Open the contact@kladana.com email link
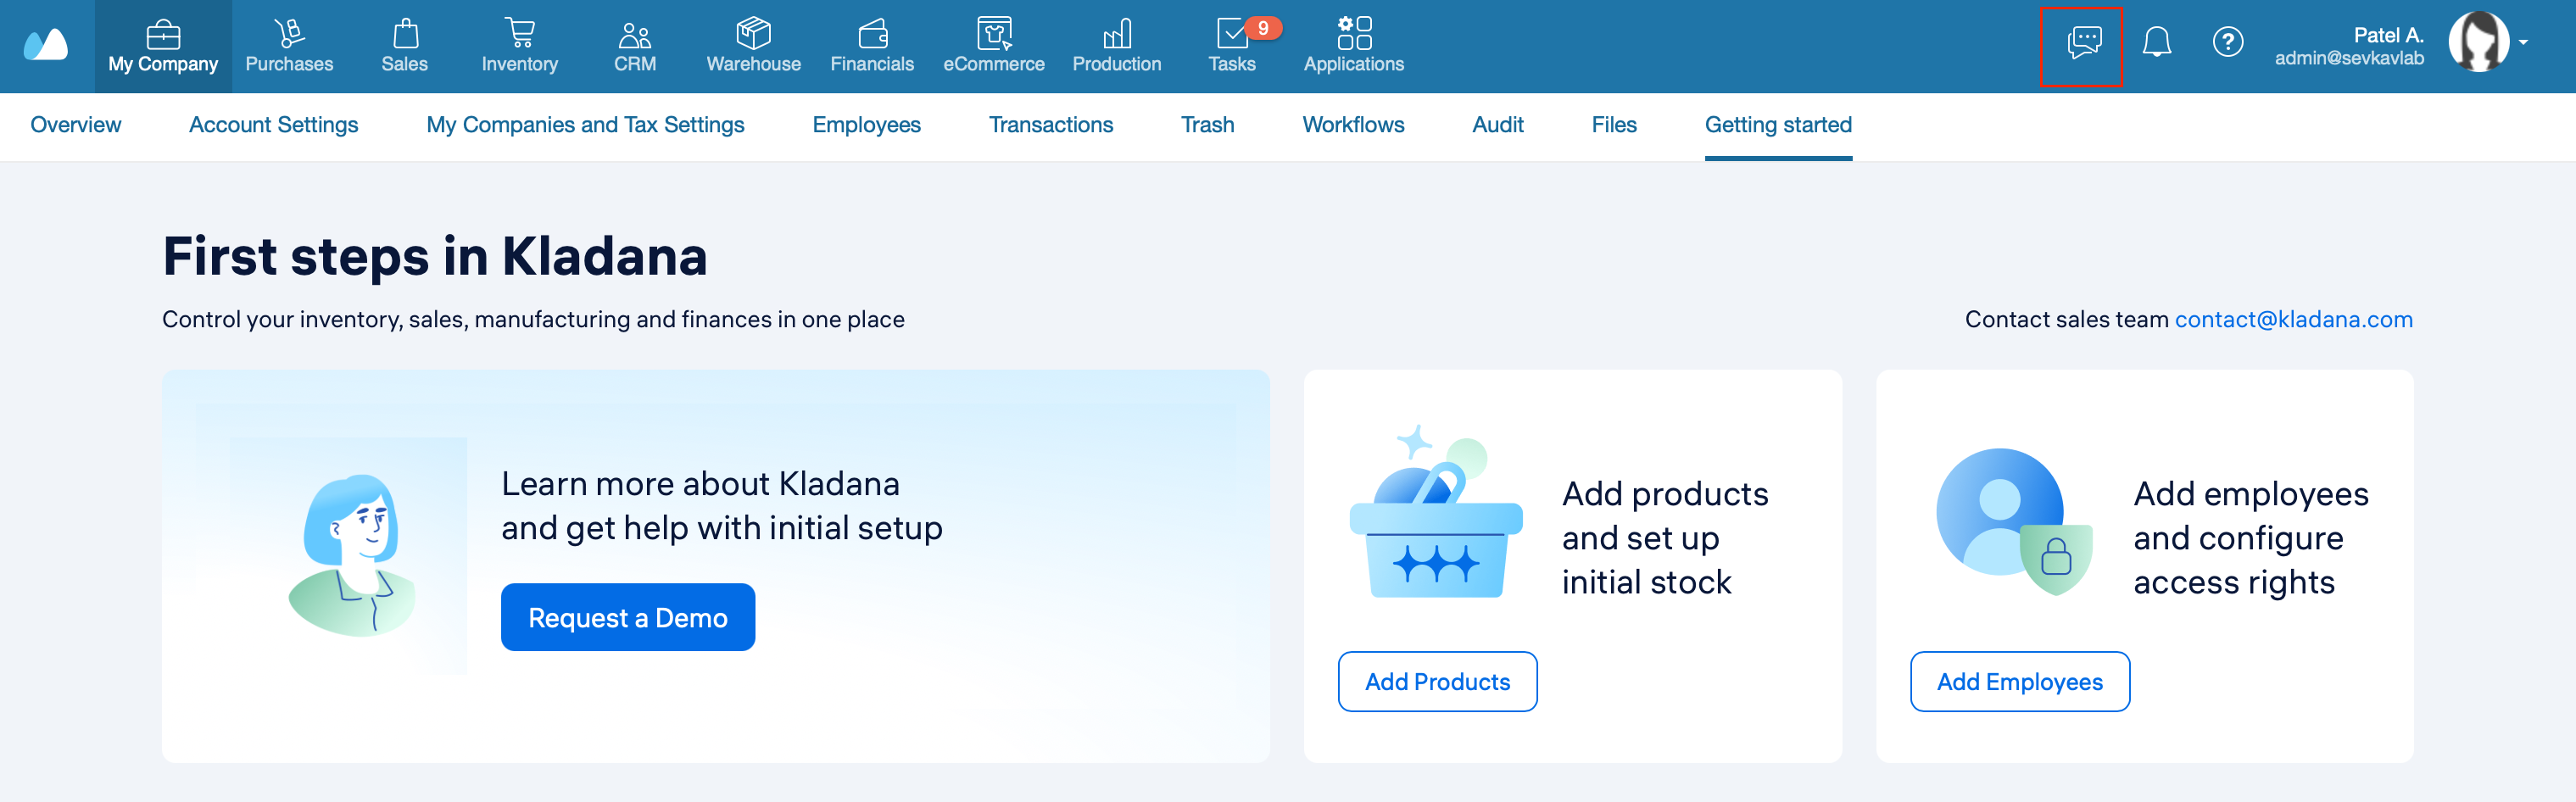The image size is (2576, 802). click(x=2293, y=319)
